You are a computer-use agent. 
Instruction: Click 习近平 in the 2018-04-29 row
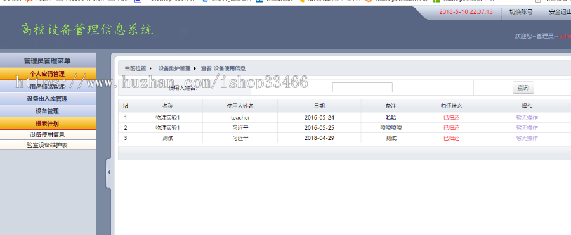click(240, 138)
